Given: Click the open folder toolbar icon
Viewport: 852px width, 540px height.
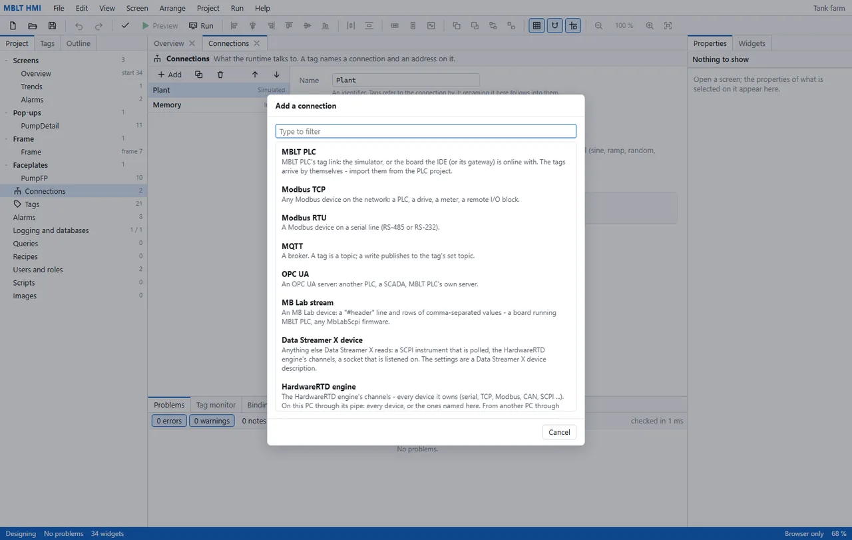Looking at the screenshot, I should [x=32, y=25].
